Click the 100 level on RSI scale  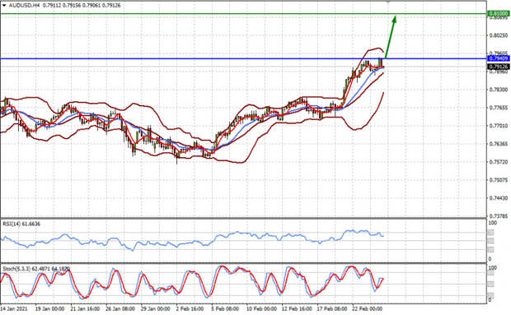pos(492,223)
